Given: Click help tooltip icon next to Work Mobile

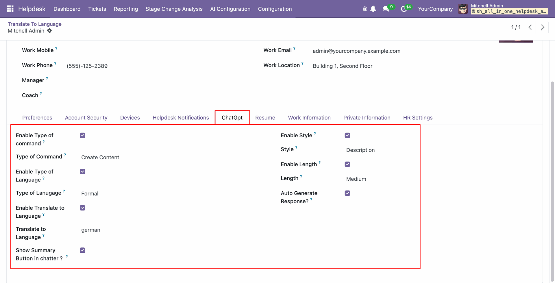Looking at the screenshot, I should click(x=56, y=49).
